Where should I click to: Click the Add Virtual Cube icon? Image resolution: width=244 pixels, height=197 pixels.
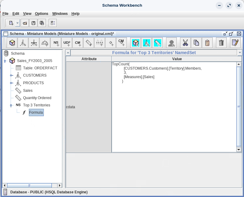(x=136, y=43)
